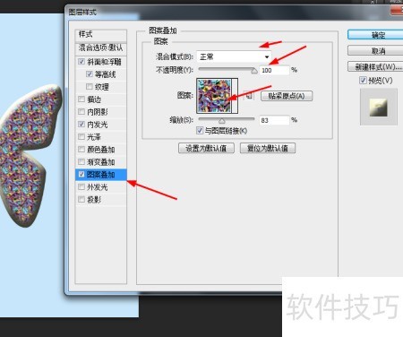Select the 外发光 style entry
The image size is (403, 337).
pyautogui.click(x=101, y=187)
